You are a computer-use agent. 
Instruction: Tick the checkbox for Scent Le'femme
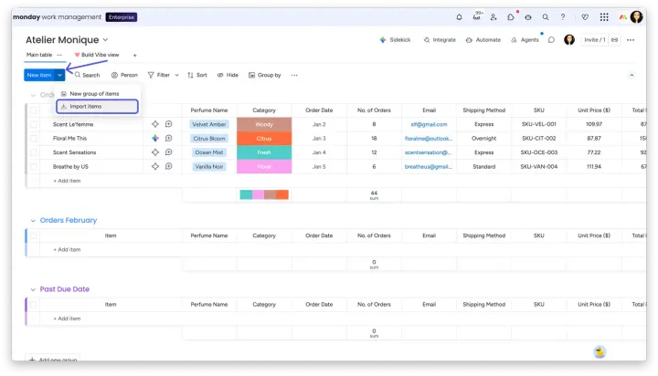(x=34, y=124)
